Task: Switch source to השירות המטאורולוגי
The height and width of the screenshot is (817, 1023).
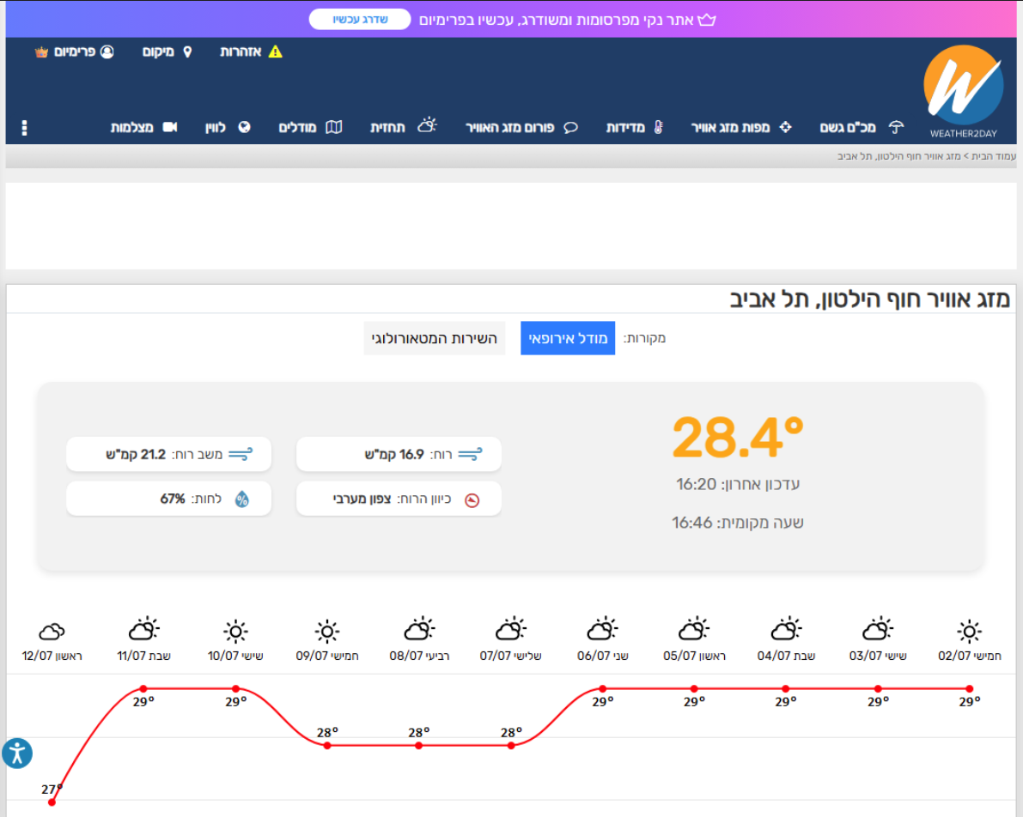Action: pos(435,338)
